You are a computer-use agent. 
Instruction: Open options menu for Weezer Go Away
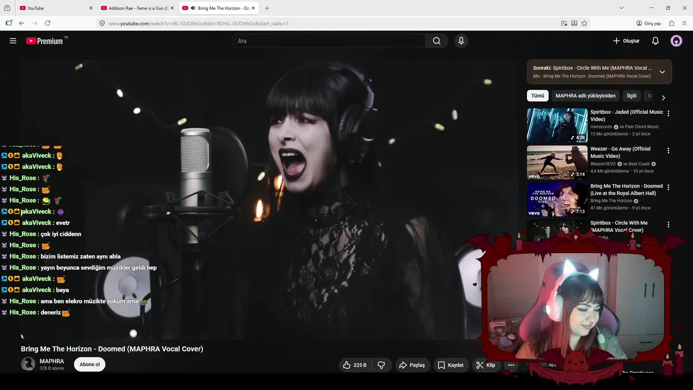click(668, 151)
